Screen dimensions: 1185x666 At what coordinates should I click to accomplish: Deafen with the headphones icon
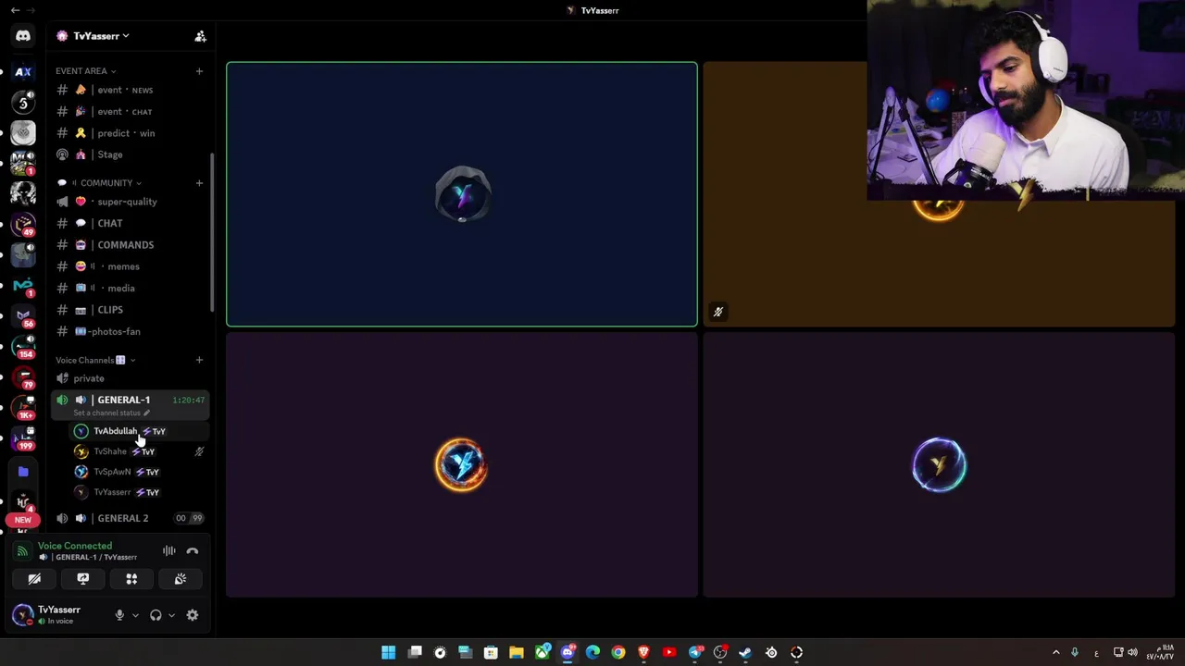[156, 615]
